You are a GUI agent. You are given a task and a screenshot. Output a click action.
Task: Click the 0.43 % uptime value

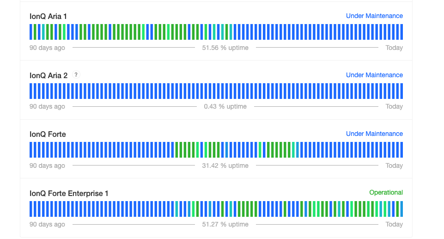(x=225, y=106)
